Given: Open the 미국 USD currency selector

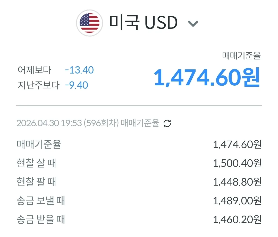Looking at the screenshot, I should coord(137,23).
